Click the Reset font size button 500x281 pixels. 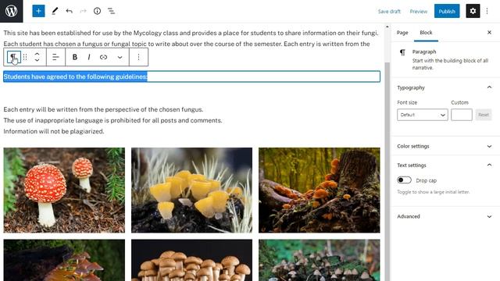pos(484,115)
